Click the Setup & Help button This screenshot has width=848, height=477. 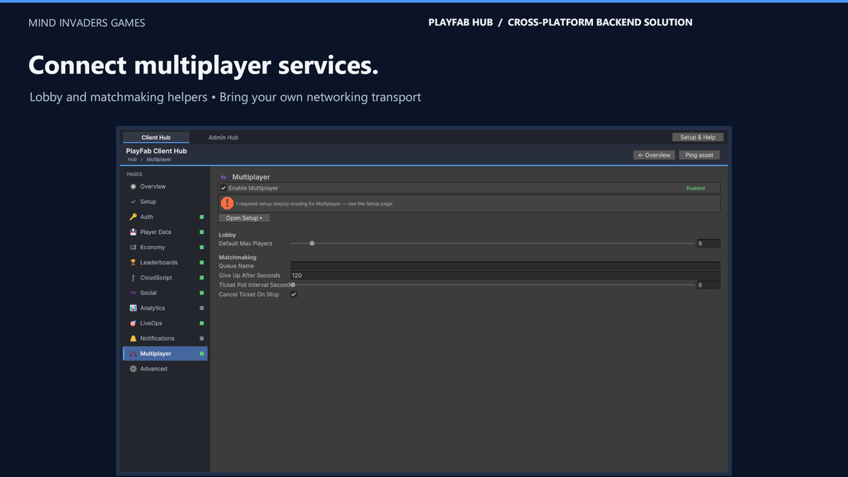click(697, 137)
